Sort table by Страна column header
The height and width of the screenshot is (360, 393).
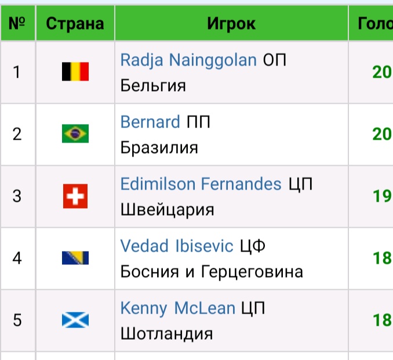coord(75,23)
